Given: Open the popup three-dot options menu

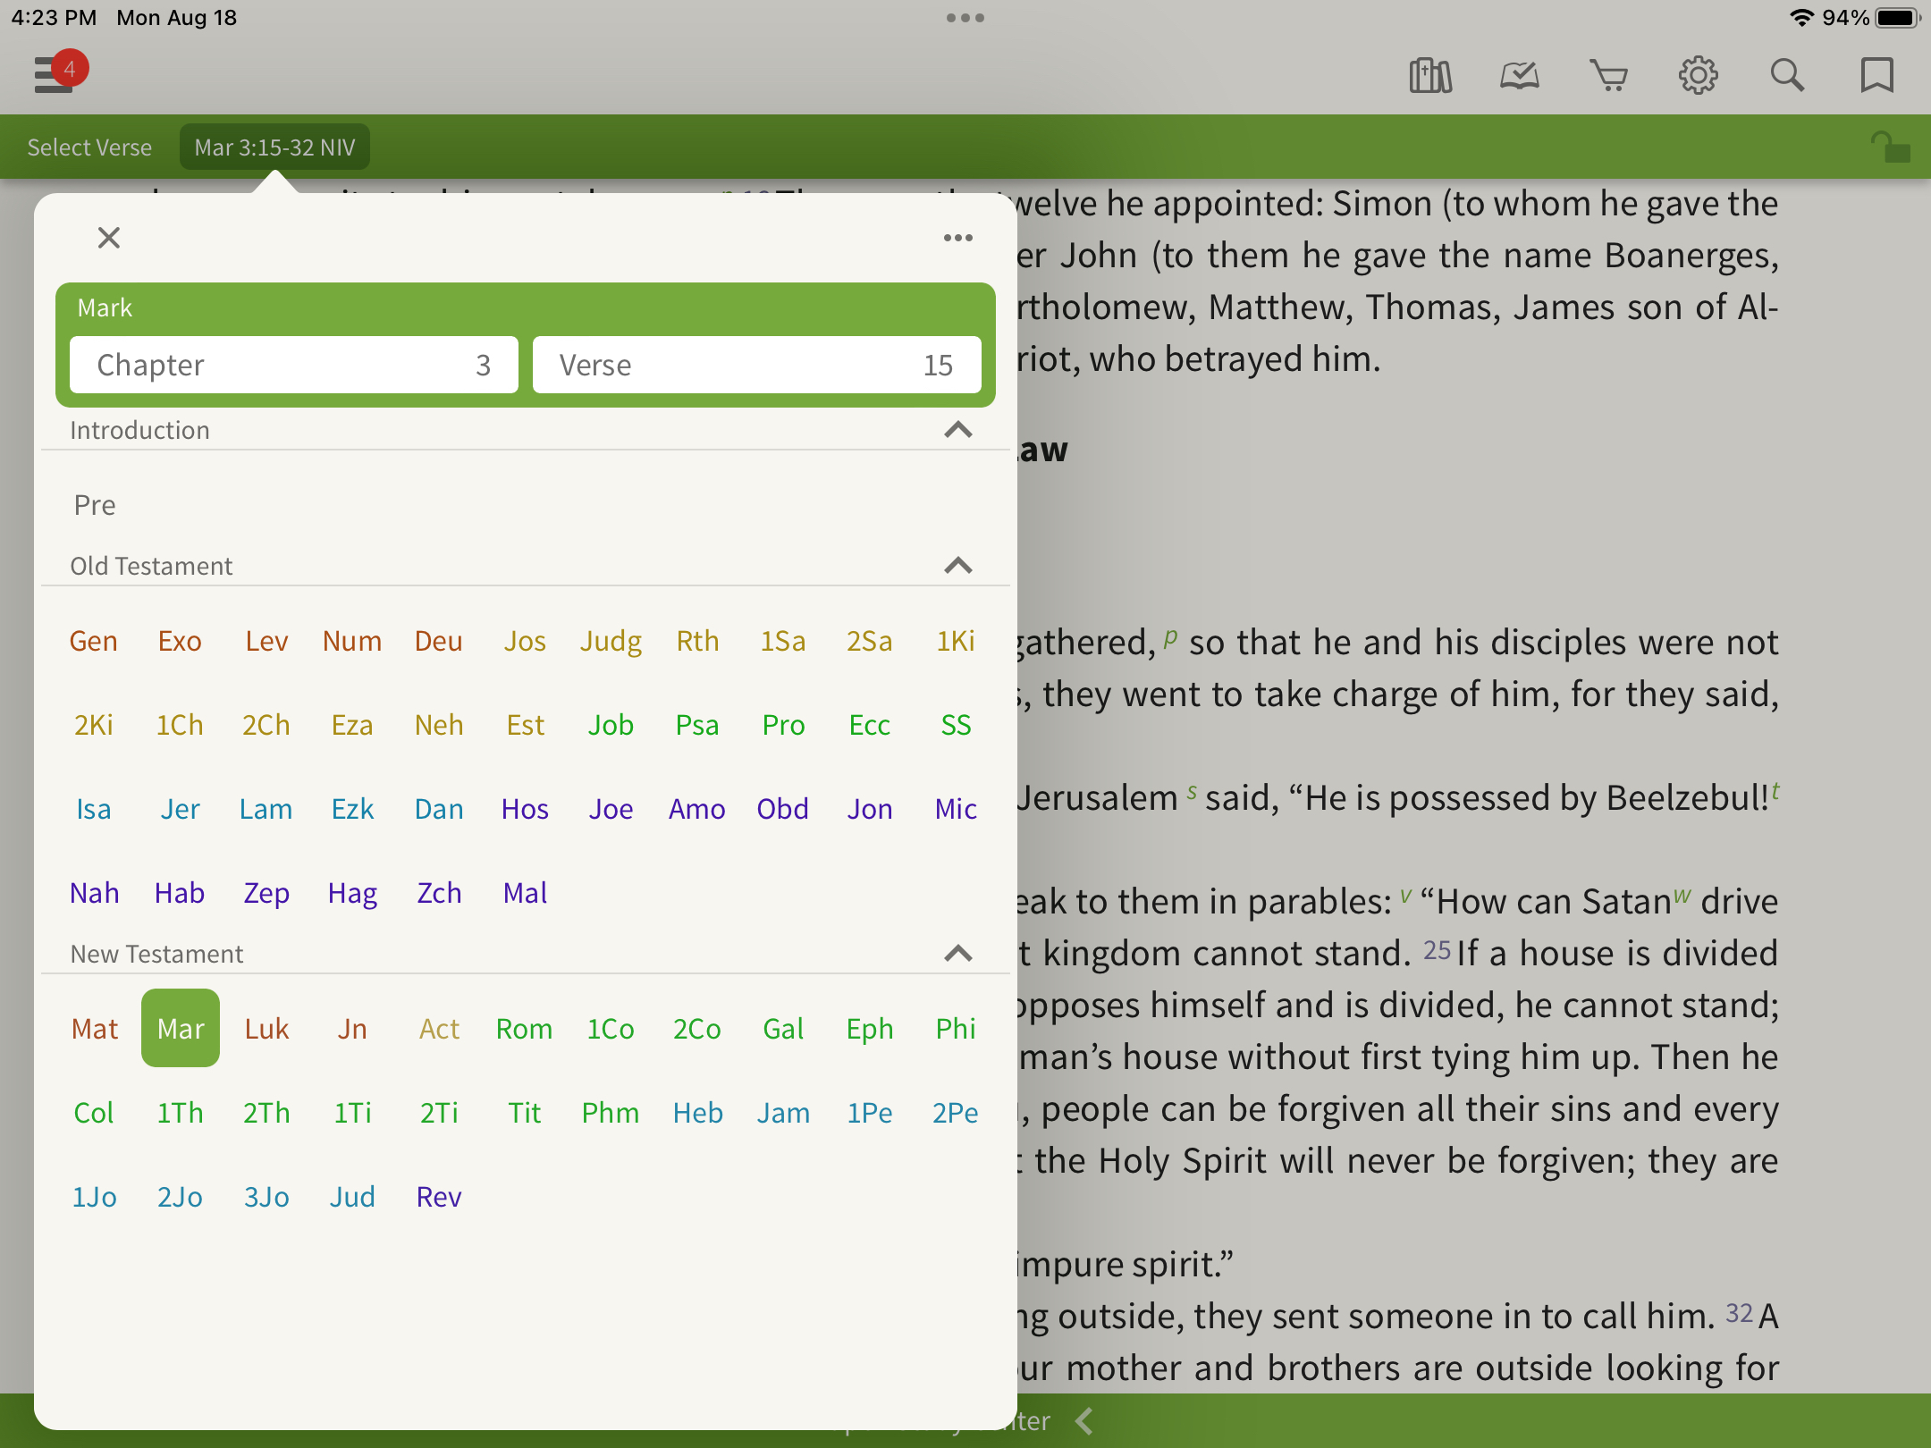Looking at the screenshot, I should 958,238.
